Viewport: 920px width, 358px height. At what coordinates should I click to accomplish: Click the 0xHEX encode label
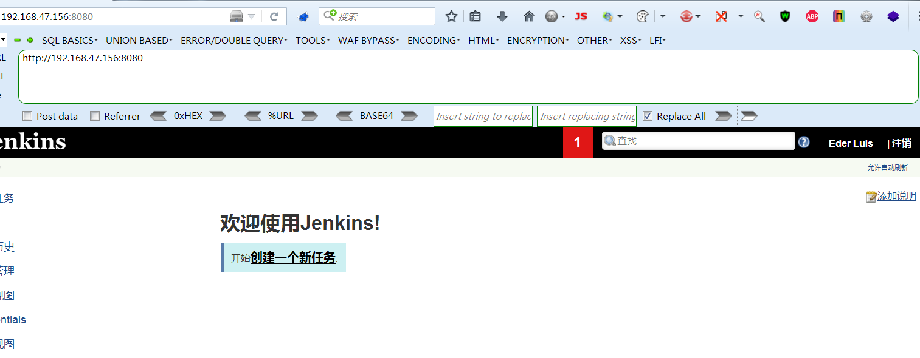[188, 116]
